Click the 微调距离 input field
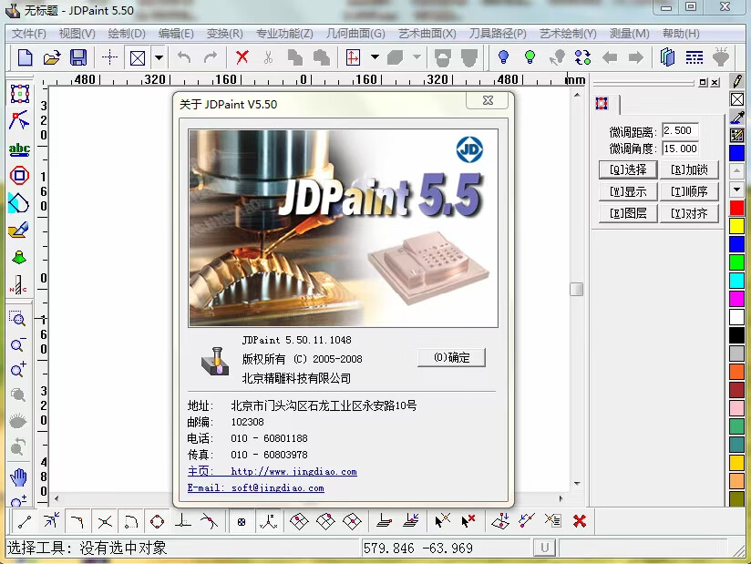Image resolution: width=751 pixels, height=564 pixels. click(x=680, y=130)
